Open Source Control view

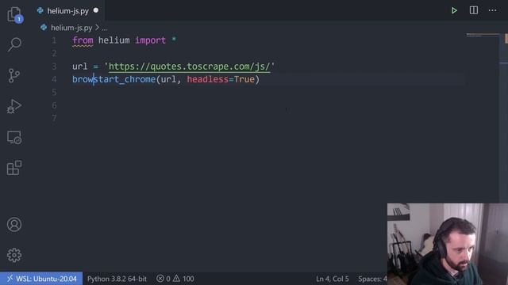[x=14, y=76]
